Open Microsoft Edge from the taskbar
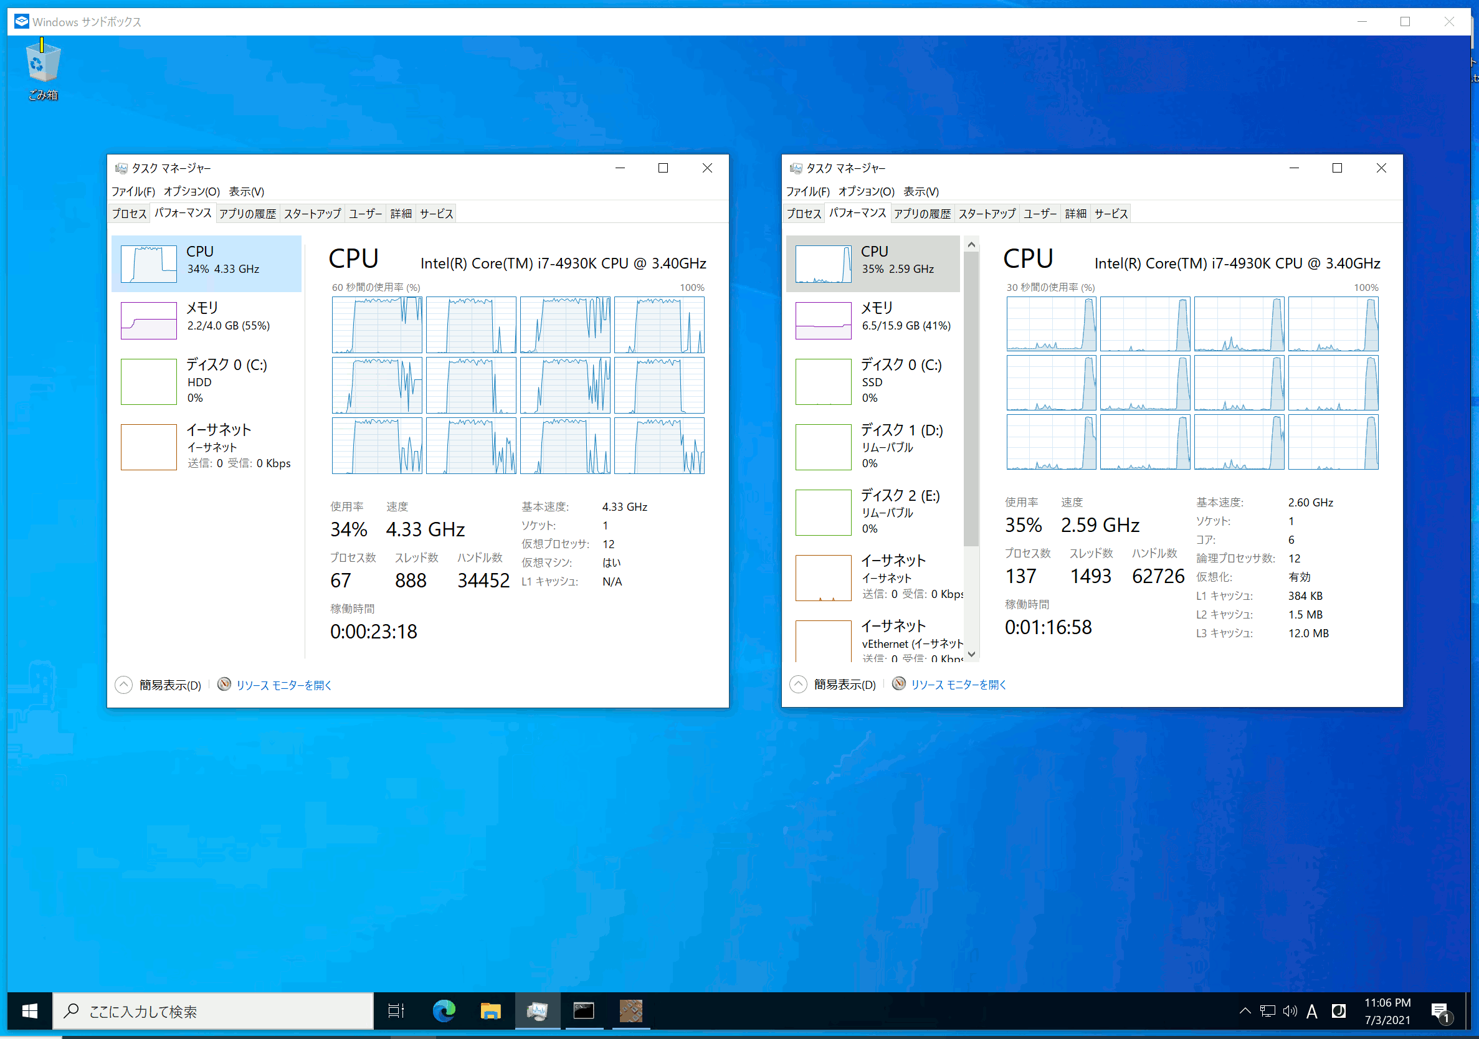 (x=444, y=1010)
